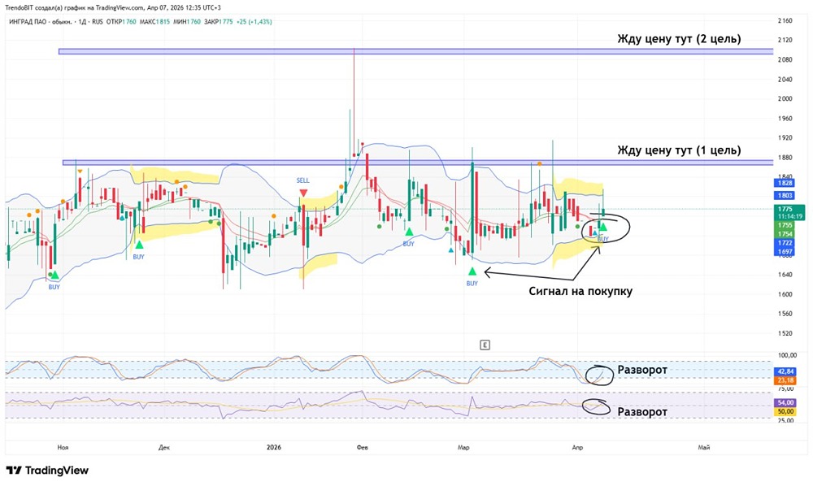
Task: Click the 42,84 stochastic value tag
Action: tap(785, 371)
